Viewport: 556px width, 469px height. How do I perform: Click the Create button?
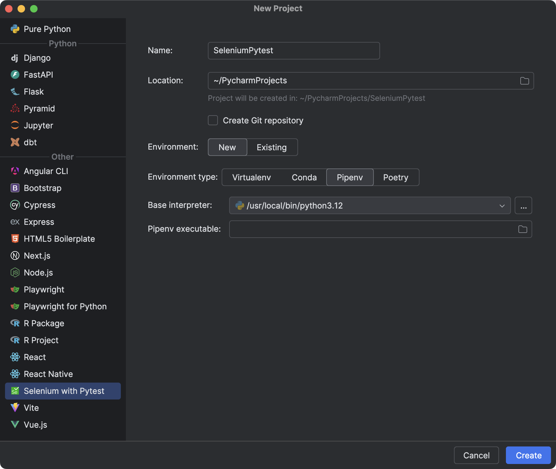point(528,455)
